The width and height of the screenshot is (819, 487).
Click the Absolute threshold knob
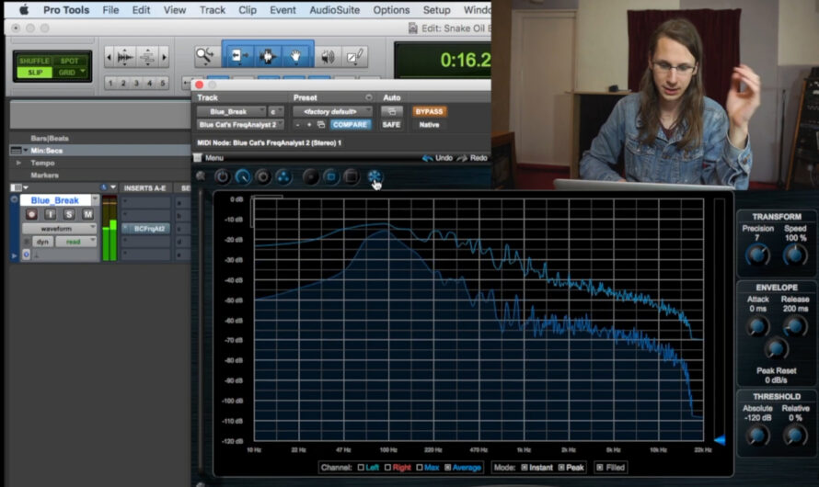coord(756,435)
